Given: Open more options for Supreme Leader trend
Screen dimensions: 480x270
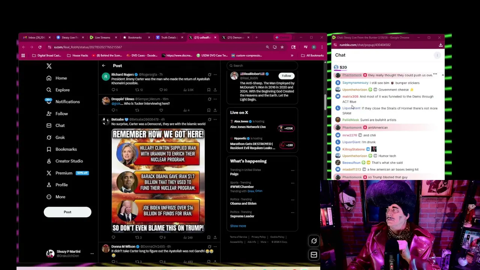Looking at the screenshot, I should (x=292, y=213).
